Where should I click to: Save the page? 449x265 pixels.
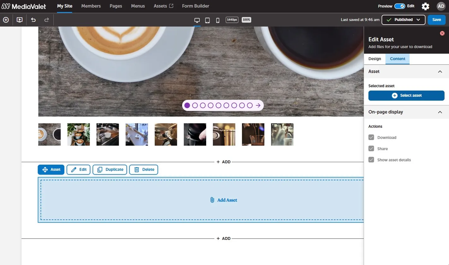pos(437,20)
